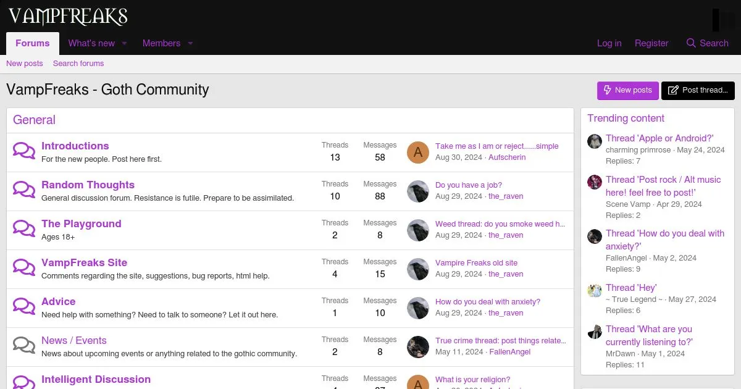Image resolution: width=741 pixels, height=389 pixels.
Task: Click 'Replies: 7' under Apple or Android
Action: 623,161
